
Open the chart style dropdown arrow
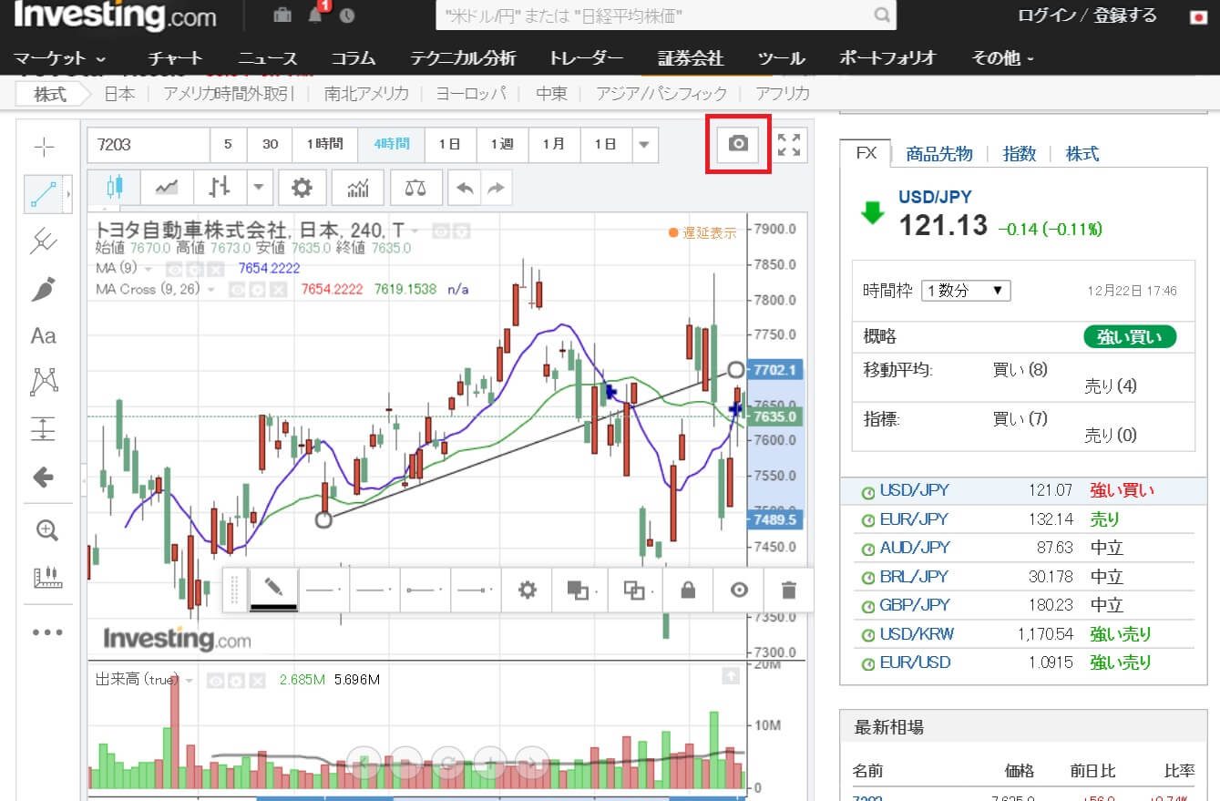(259, 187)
